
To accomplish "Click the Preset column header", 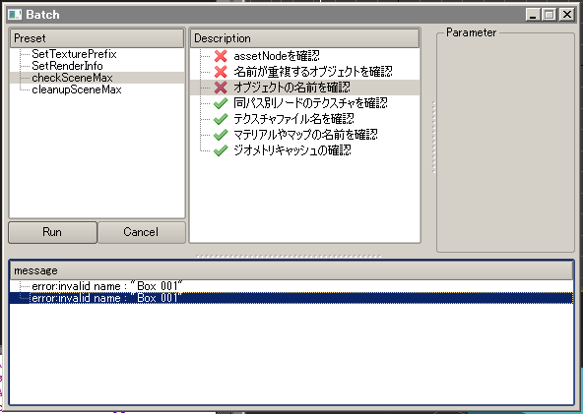I will tap(97, 38).
